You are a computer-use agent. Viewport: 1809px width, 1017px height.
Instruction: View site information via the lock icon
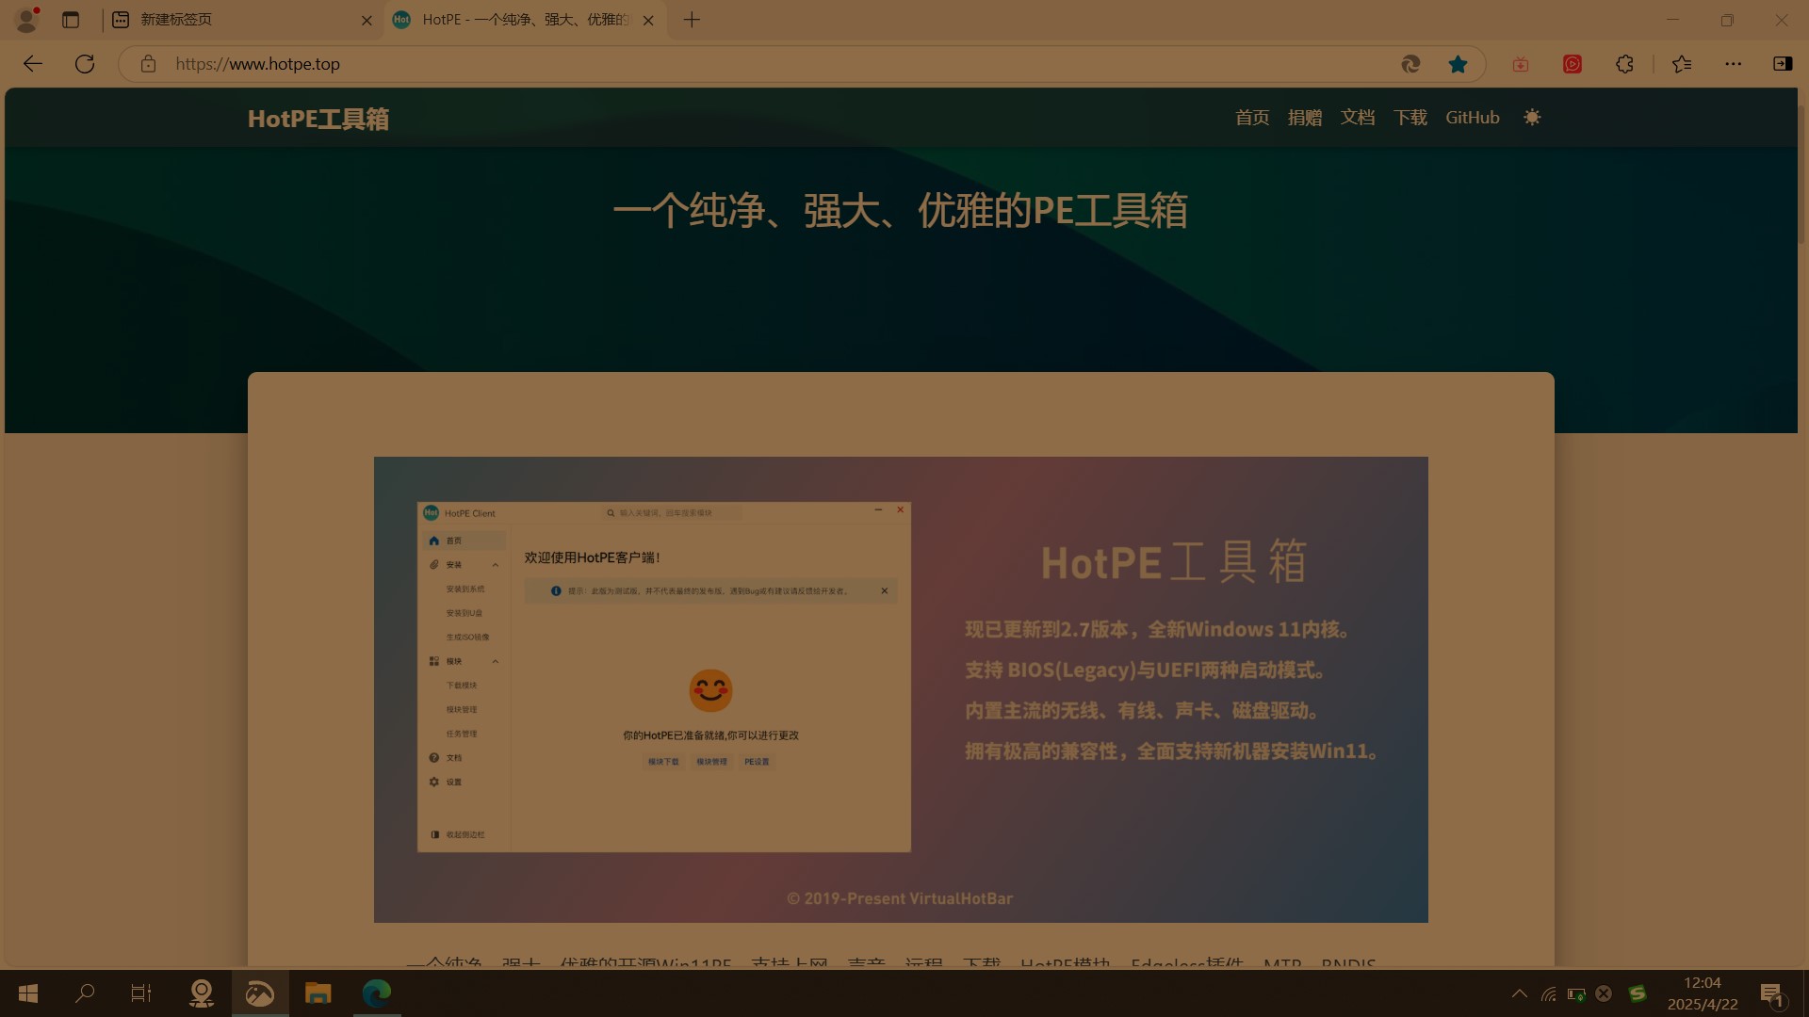pos(148,64)
